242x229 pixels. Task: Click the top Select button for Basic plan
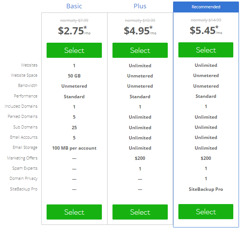74,50
